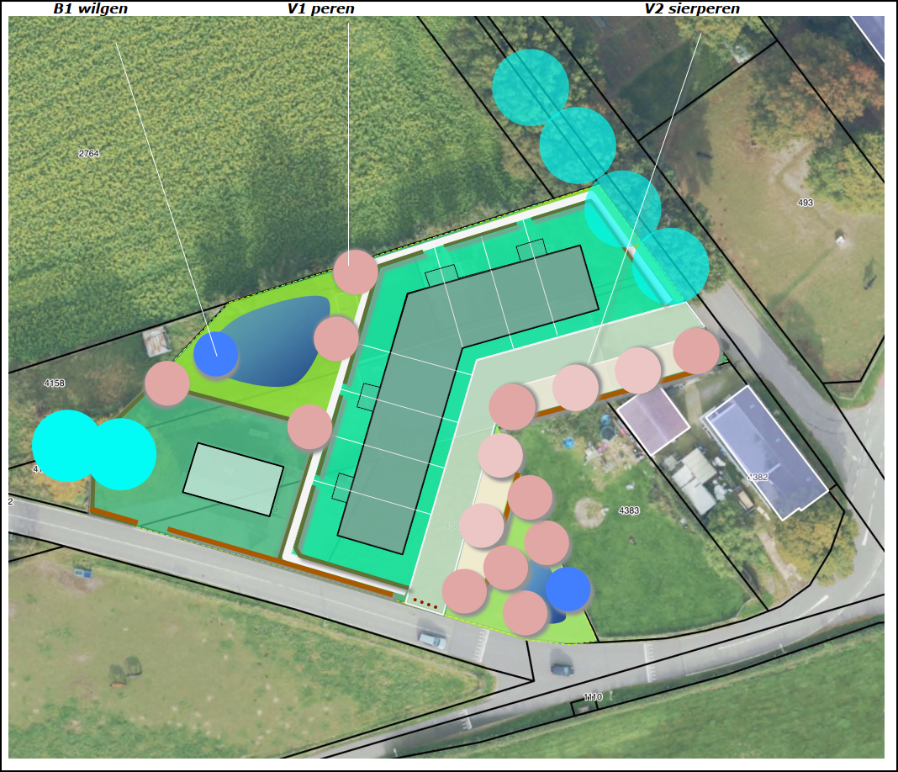Select parcel number 4158 label
This screenshot has width=898, height=772.
pos(55,383)
